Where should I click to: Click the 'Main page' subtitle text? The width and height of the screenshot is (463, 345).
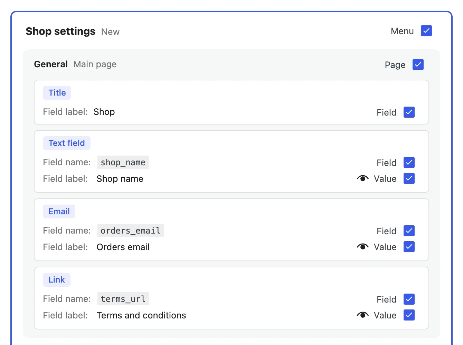(x=95, y=64)
